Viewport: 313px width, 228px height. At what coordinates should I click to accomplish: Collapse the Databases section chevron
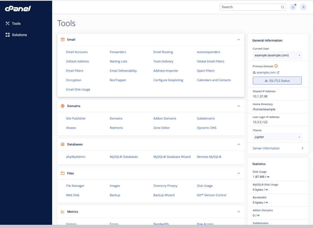click(239, 144)
